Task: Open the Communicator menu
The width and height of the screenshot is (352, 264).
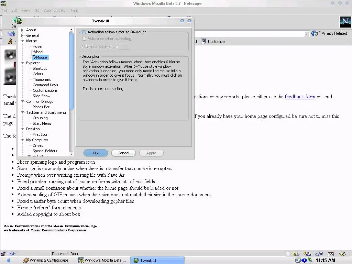Action: [x=55, y=10]
